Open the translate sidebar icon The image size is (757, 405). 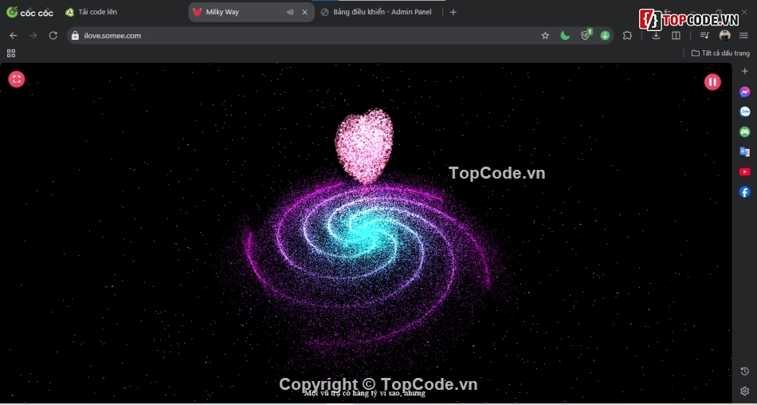[x=744, y=151]
